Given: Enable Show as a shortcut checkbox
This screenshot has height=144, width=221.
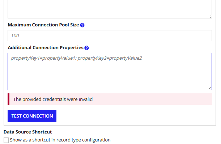Looking at the screenshot, I should 6,140.
